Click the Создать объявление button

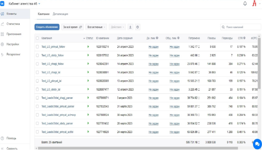(47, 27)
